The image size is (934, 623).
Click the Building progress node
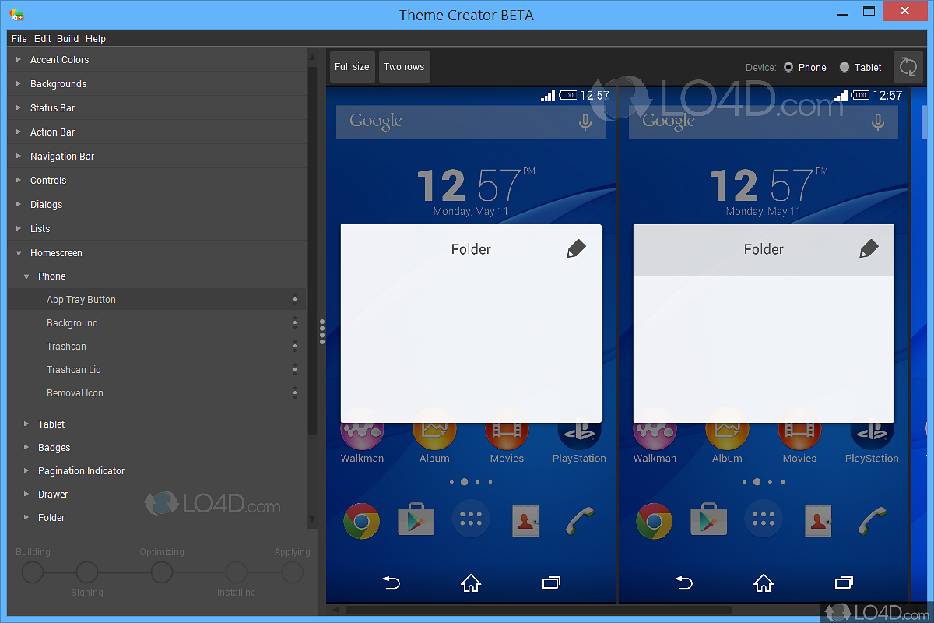coord(32,572)
